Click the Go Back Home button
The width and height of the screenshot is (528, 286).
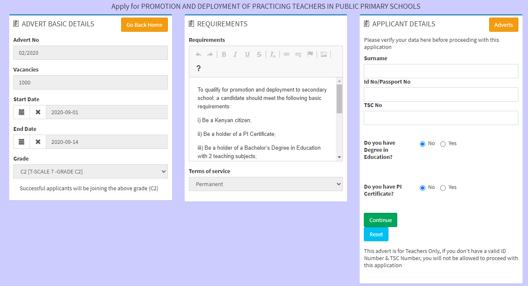[145, 25]
